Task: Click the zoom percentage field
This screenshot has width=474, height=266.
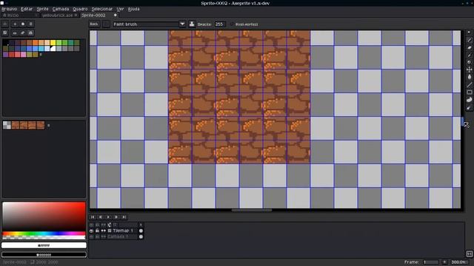Action: click(x=459, y=262)
